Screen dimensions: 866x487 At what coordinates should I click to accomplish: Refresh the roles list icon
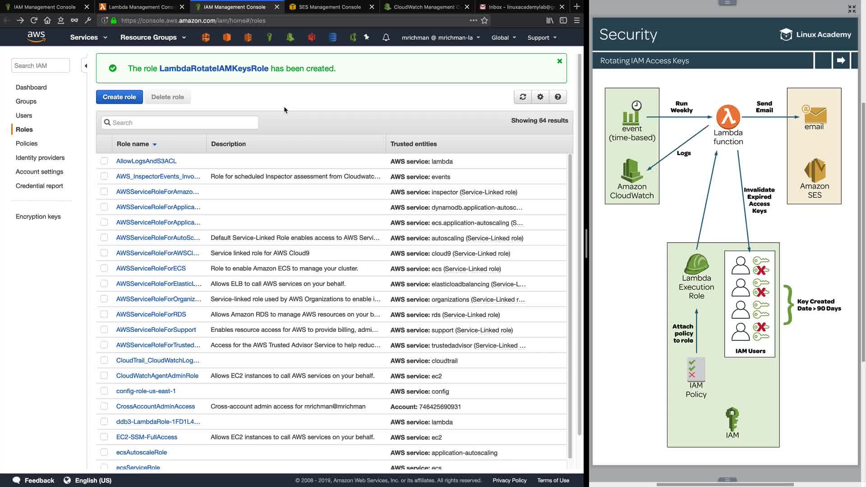523,97
